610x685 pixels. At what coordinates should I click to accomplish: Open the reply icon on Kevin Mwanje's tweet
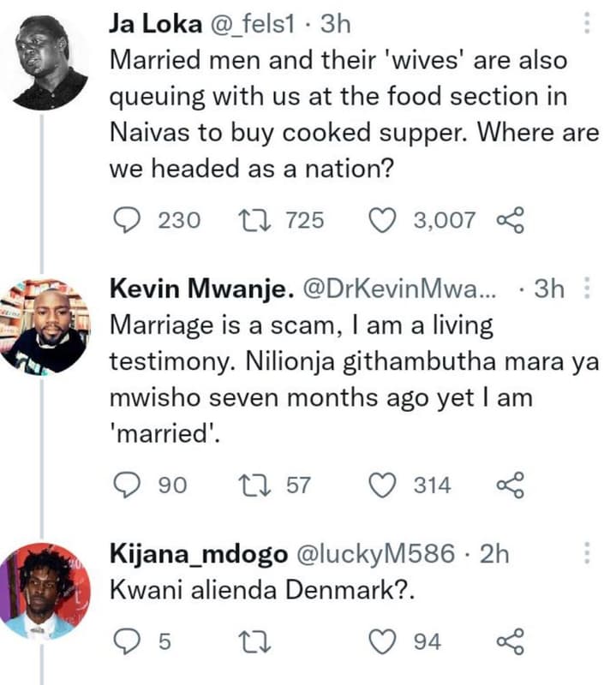[x=126, y=486]
